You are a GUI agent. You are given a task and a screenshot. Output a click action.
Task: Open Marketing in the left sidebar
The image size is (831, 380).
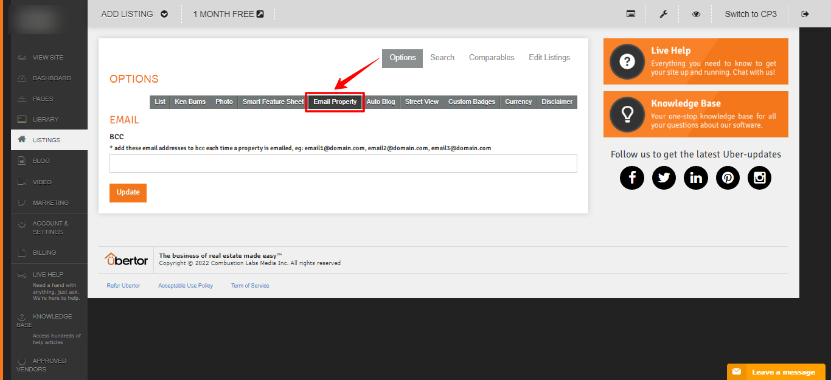[x=50, y=202]
